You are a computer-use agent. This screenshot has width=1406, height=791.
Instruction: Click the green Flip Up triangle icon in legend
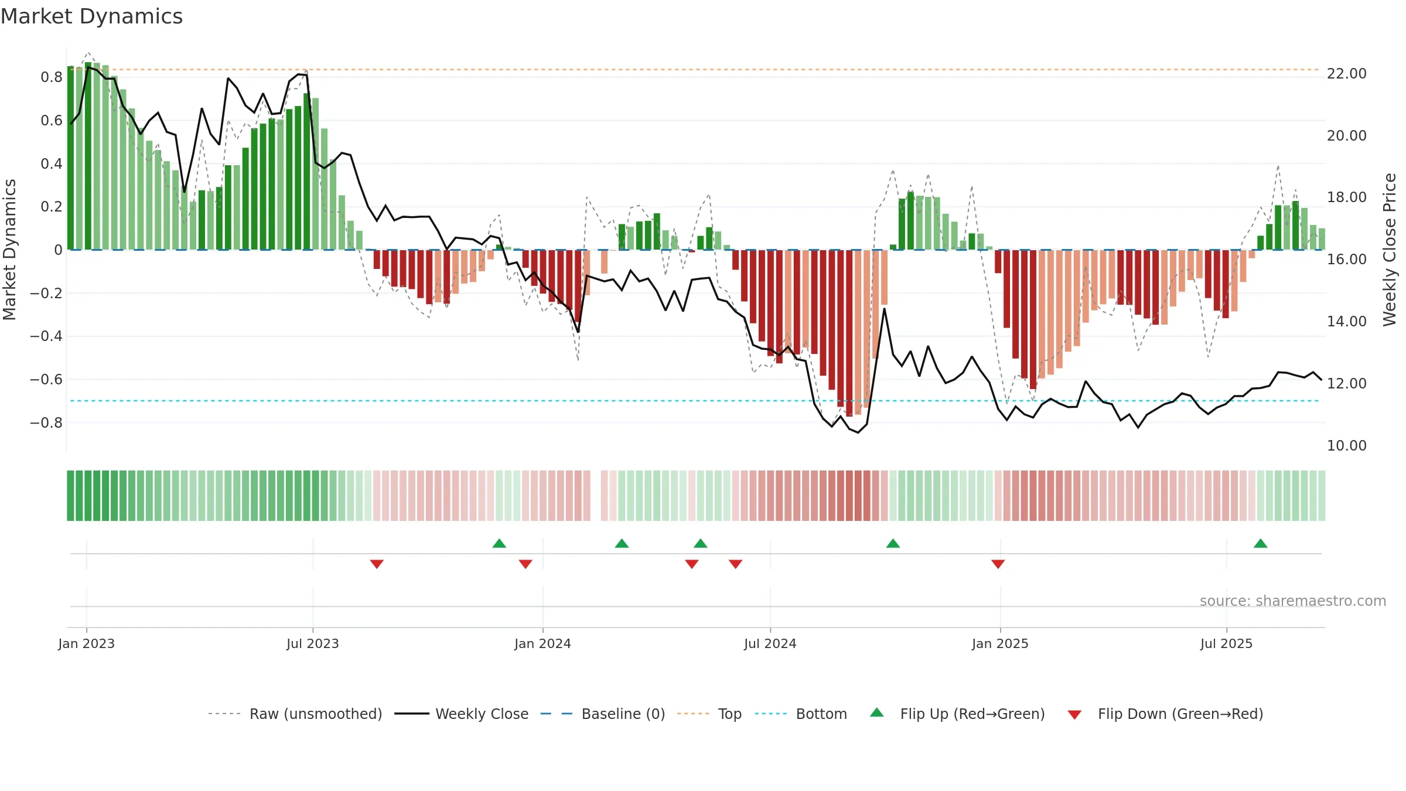click(877, 712)
